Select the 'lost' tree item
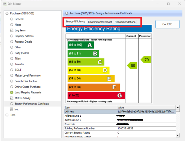This screenshot has height=141, width=185. coord(17,109)
